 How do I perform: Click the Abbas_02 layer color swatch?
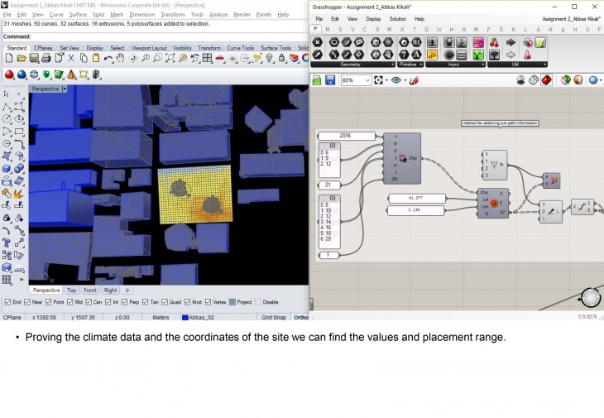(x=185, y=317)
